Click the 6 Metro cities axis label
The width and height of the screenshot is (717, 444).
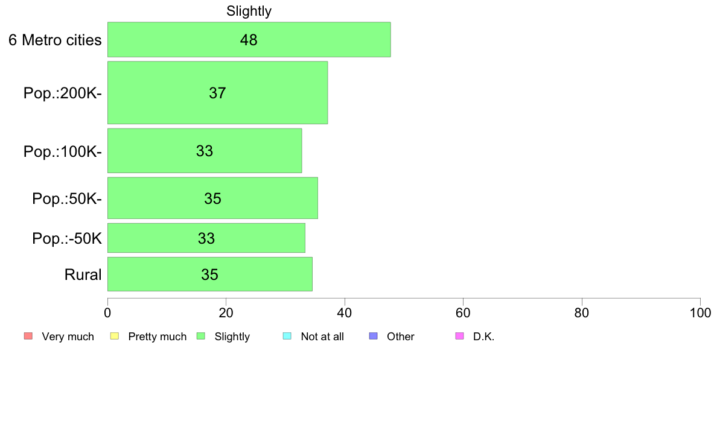pos(55,40)
